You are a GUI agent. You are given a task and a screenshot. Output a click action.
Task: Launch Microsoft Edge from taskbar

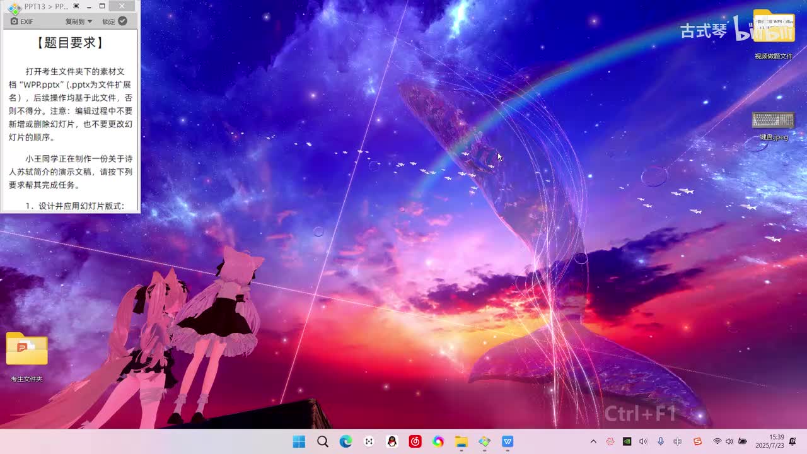pyautogui.click(x=345, y=441)
